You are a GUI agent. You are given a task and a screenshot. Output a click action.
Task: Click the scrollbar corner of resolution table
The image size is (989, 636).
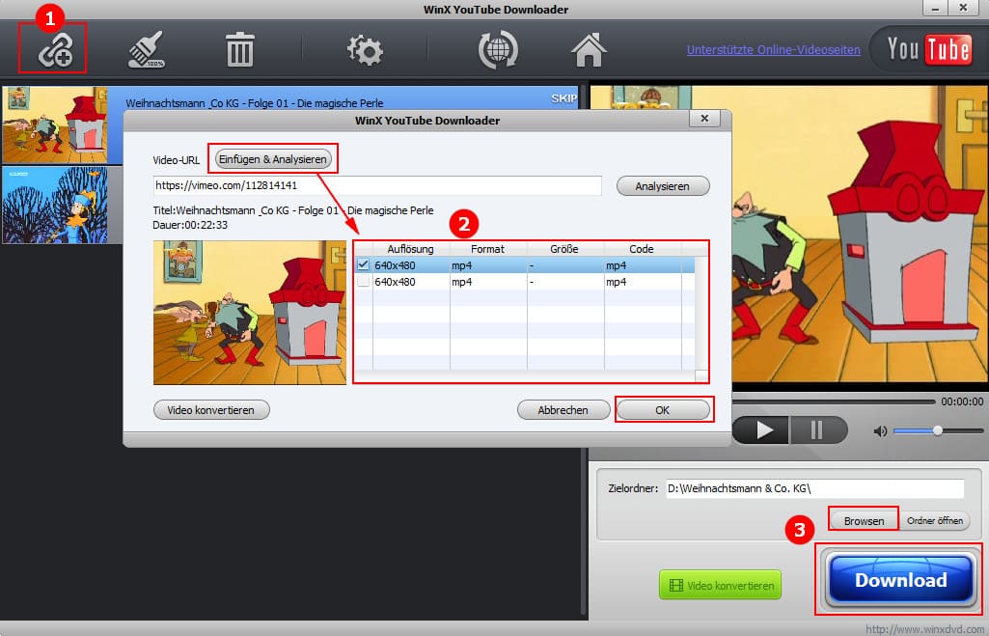[701, 375]
